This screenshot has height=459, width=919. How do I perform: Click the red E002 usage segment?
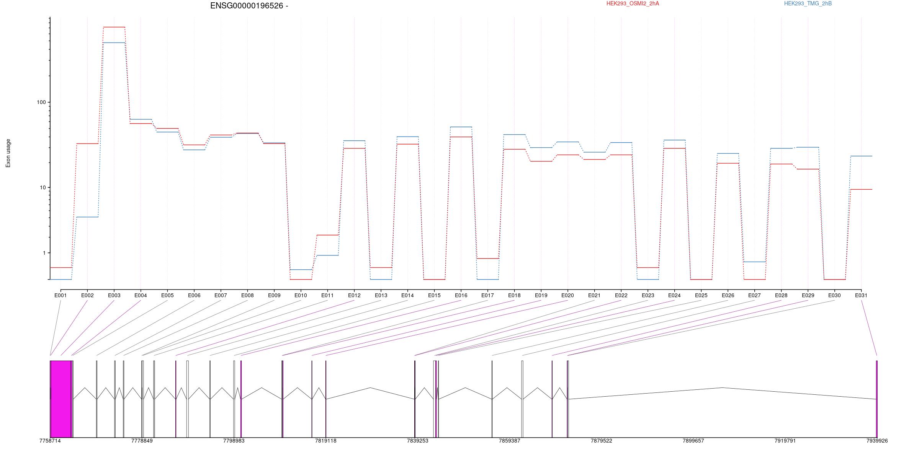87,143
